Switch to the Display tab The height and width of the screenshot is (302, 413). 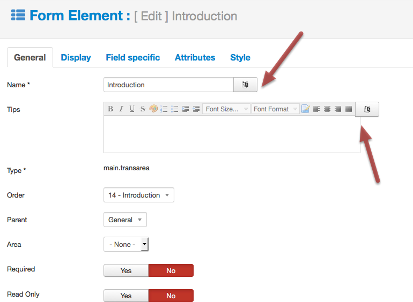tap(76, 57)
